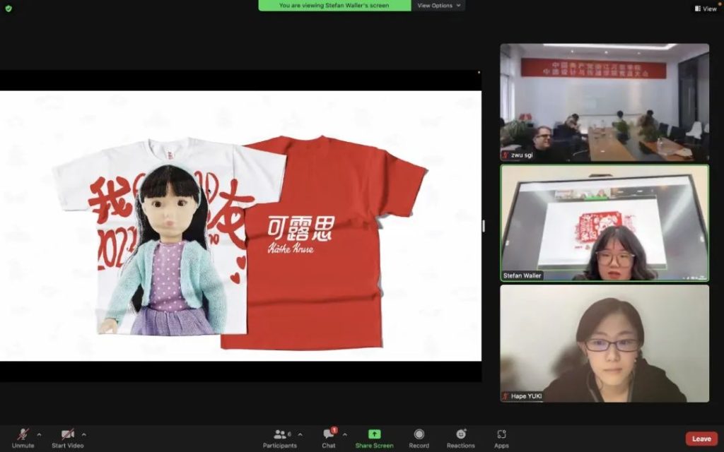Open audio options arrow beside Unmute
The width and height of the screenshot is (724, 452).
coord(39,434)
